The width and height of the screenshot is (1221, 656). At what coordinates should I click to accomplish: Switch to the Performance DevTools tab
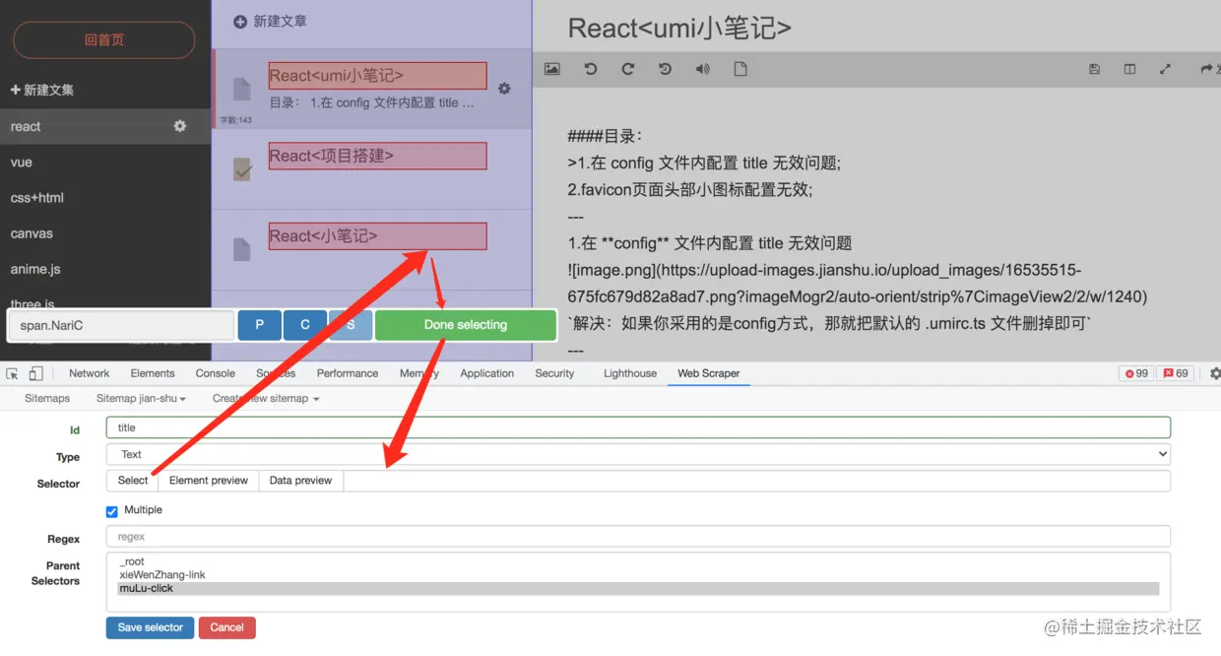coord(348,373)
